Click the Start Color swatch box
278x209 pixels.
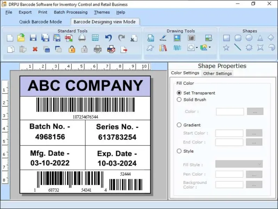(229, 133)
